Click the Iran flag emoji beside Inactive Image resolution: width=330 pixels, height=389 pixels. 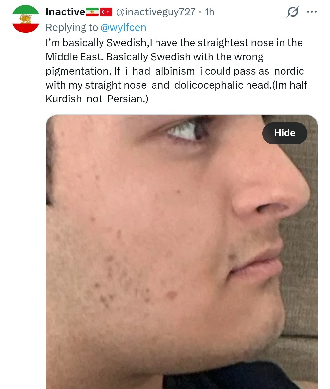pos(92,12)
